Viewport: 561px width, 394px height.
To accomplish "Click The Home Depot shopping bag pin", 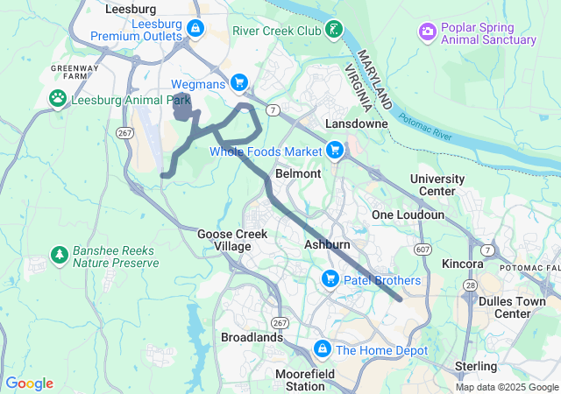I will point(323,348).
